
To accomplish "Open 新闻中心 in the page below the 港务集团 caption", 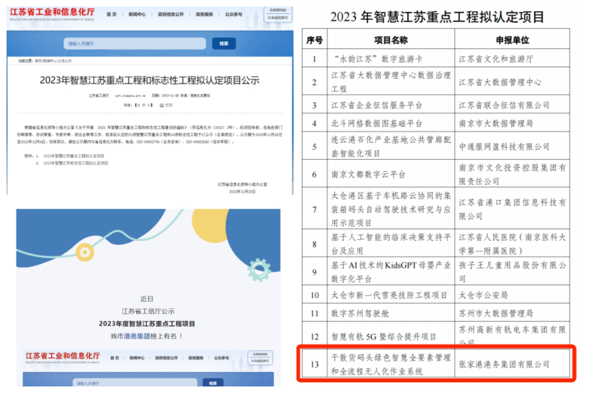I will 137,358.
